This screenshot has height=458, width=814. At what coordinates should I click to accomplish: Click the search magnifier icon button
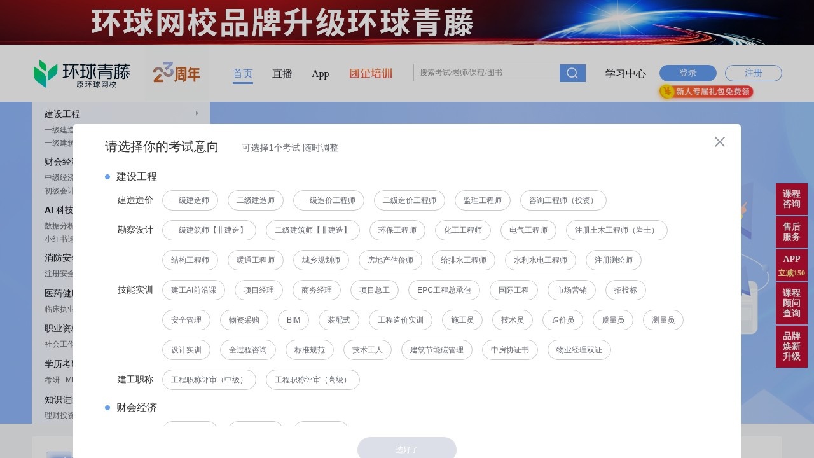(x=572, y=73)
